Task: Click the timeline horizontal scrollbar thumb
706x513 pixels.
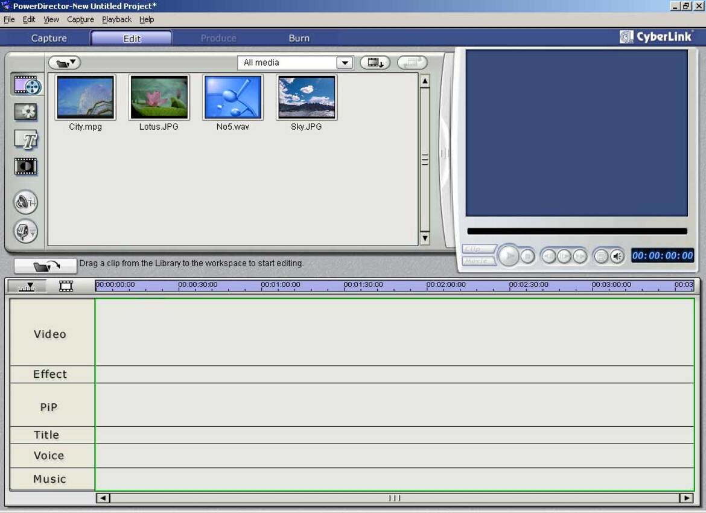Action: click(395, 498)
